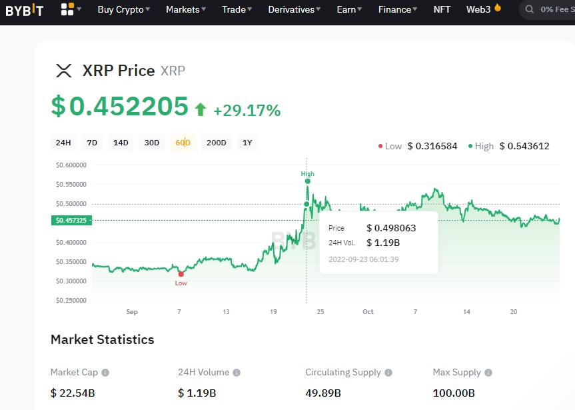Select the 1Y chart range

click(x=248, y=143)
